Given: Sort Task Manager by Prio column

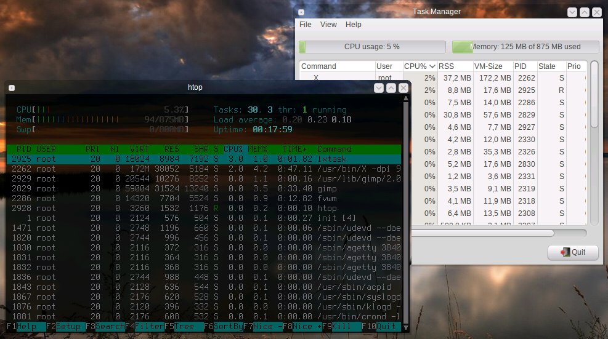Looking at the screenshot, I should 576,66.
